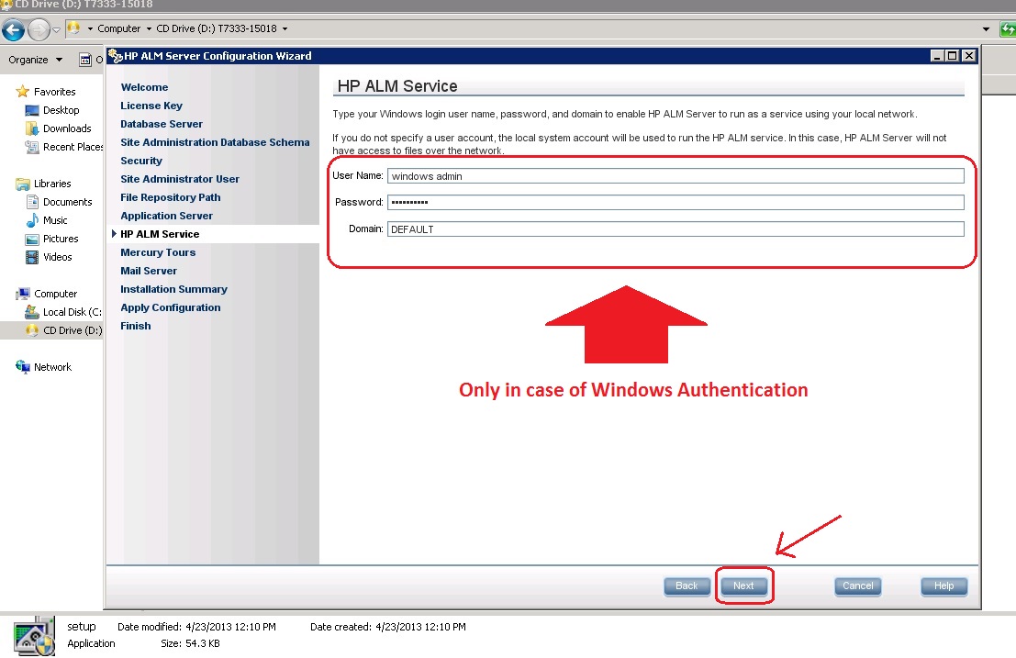Click the Network icon in navigation pane

point(23,367)
